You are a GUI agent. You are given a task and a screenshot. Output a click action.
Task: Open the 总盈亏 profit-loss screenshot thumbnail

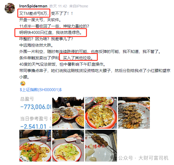[x=35, y=113]
